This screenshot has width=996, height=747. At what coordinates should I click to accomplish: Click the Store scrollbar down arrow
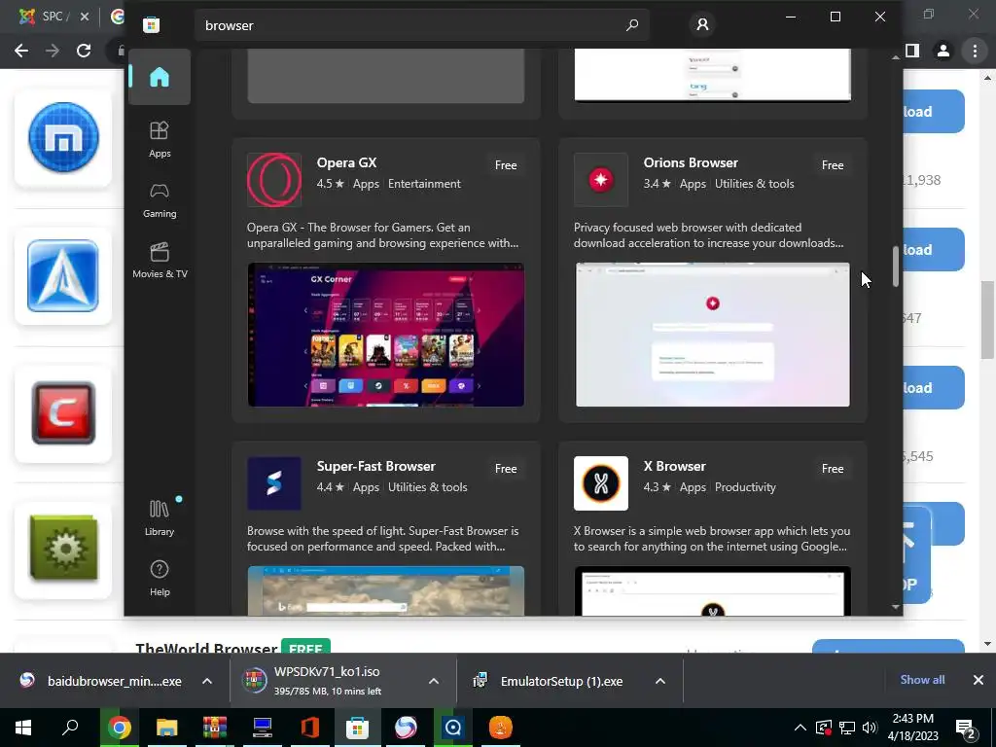point(896,607)
